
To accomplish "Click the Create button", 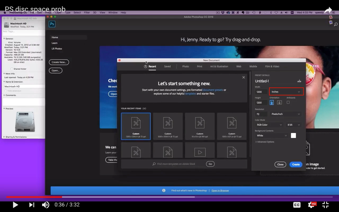I will [296, 164].
